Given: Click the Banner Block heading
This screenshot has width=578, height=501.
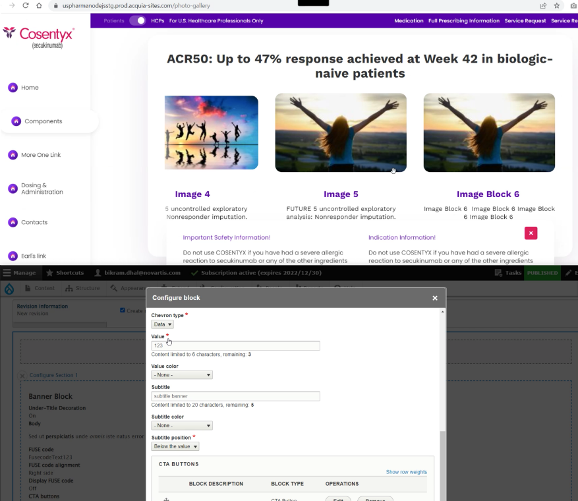Looking at the screenshot, I should click(x=51, y=397).
